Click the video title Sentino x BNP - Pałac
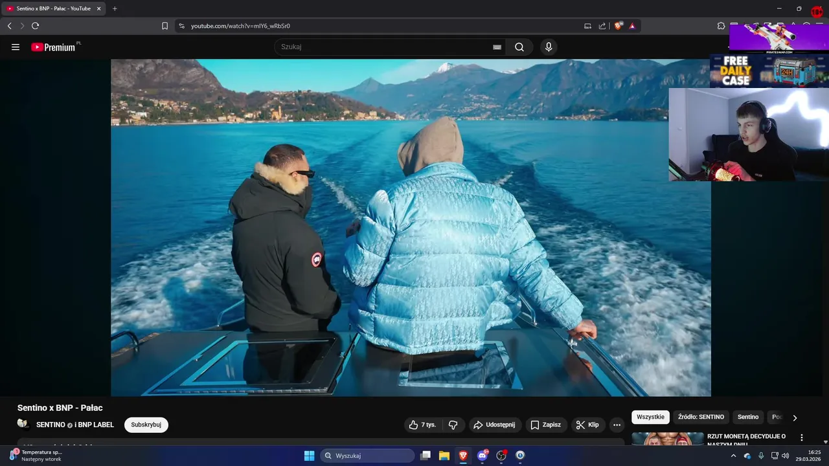Screen dimensions: 829x466 click(60, 408)
